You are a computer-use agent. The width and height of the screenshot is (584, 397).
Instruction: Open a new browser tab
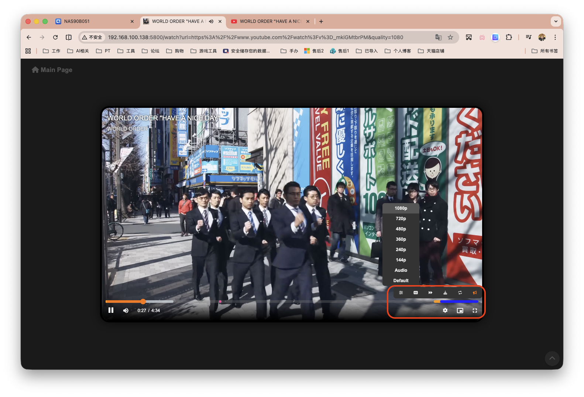[x=321, y=21]
